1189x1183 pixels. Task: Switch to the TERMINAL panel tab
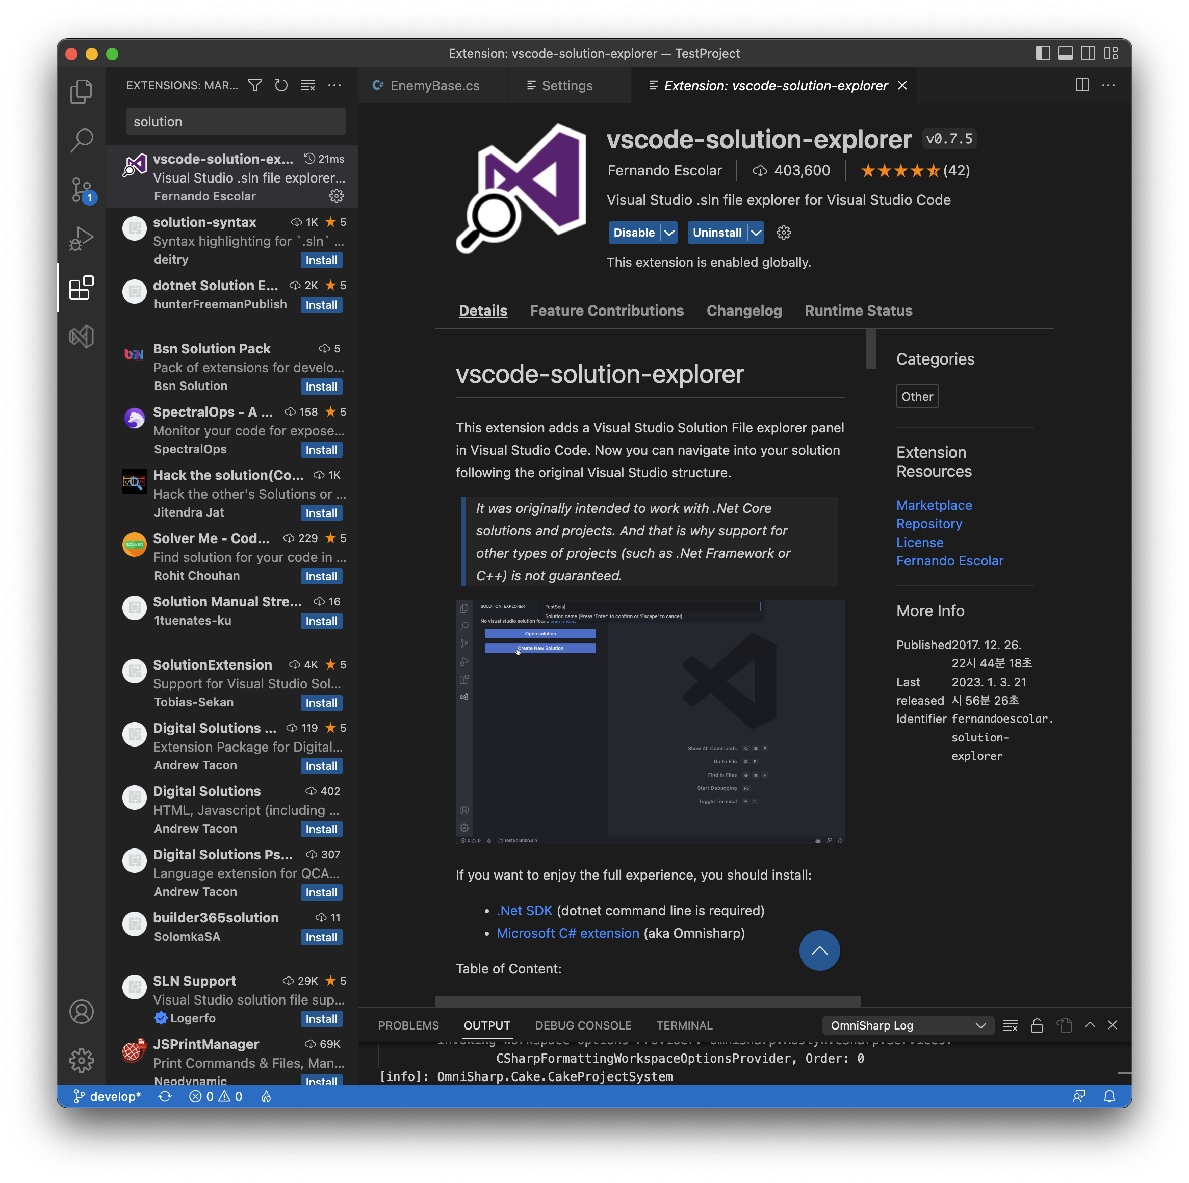684,1025
